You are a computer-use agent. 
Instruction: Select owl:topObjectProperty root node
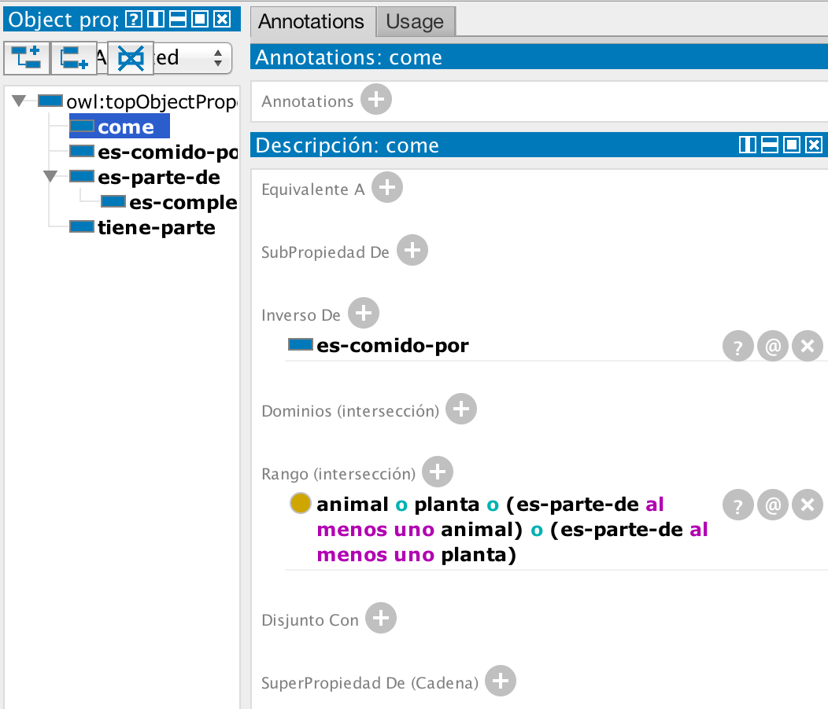[139, 101]
